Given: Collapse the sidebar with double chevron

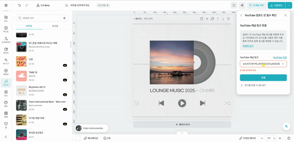Looking at the screenshot, I should point(6,137).
